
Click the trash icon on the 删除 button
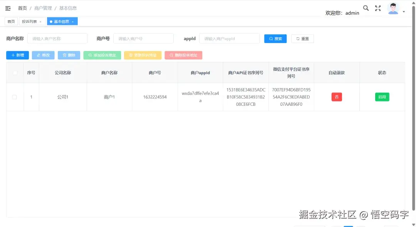[64, 55]
